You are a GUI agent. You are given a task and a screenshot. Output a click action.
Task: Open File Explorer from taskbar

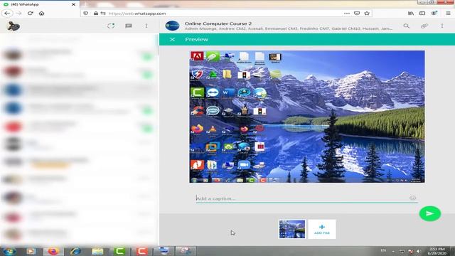(x=97, y=251)
